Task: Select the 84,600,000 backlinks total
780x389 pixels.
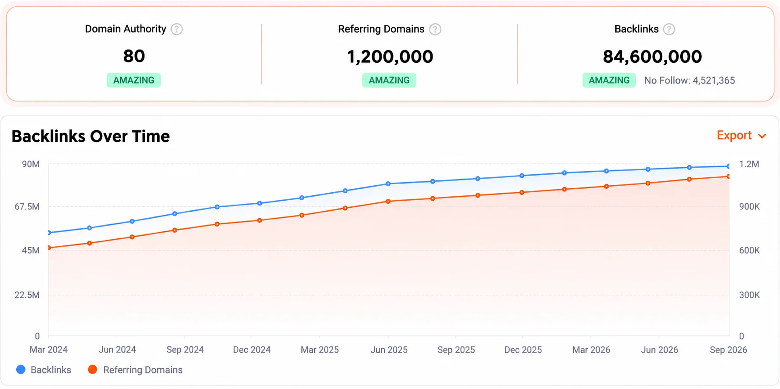Action: click(653, 57)
